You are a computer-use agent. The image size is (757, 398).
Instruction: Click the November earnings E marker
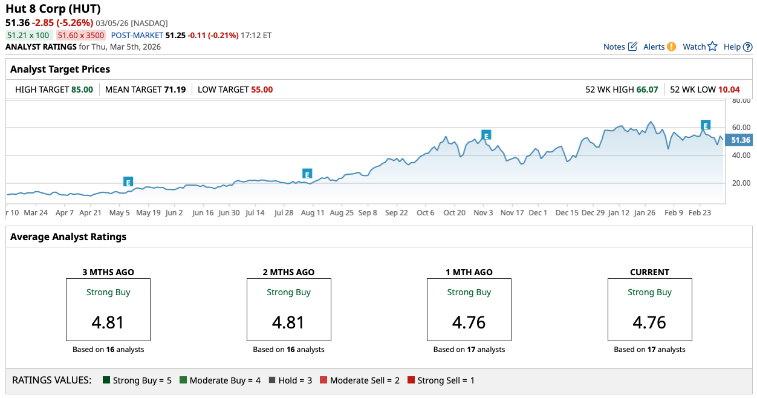486,135
